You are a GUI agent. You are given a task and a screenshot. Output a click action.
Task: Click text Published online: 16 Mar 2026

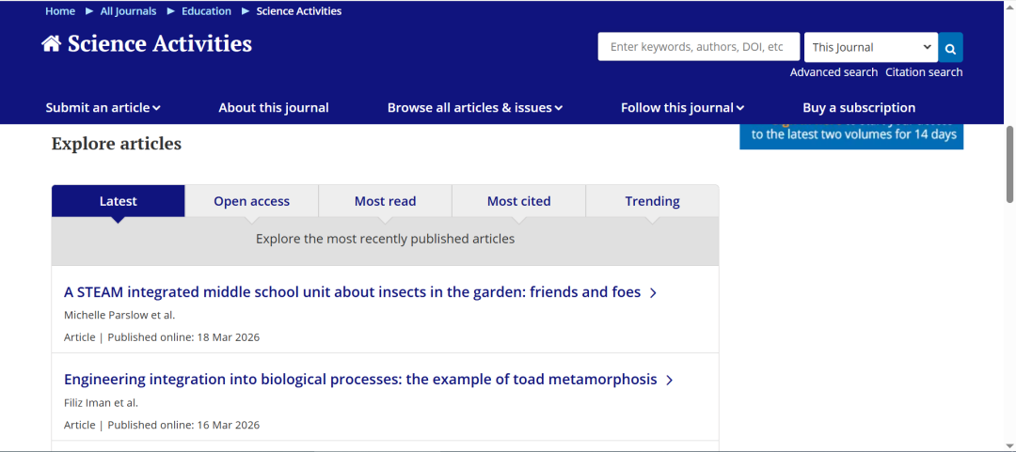click(x=183, y=426)
